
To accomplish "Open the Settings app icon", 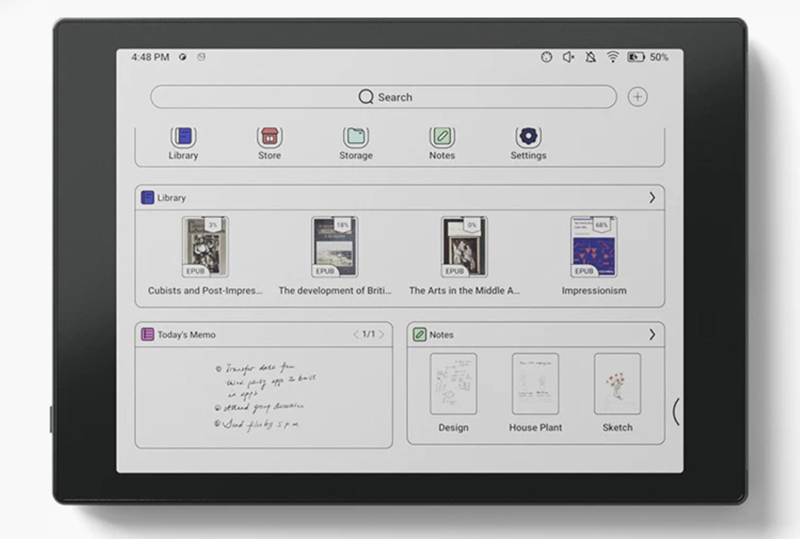I will [x=528, y=138].
